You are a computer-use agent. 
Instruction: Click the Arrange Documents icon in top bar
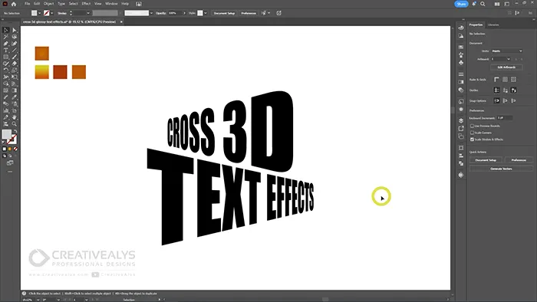497,4
